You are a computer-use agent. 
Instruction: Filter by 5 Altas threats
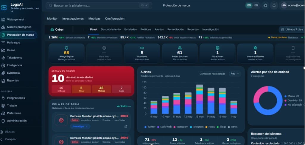pos(81,89)
